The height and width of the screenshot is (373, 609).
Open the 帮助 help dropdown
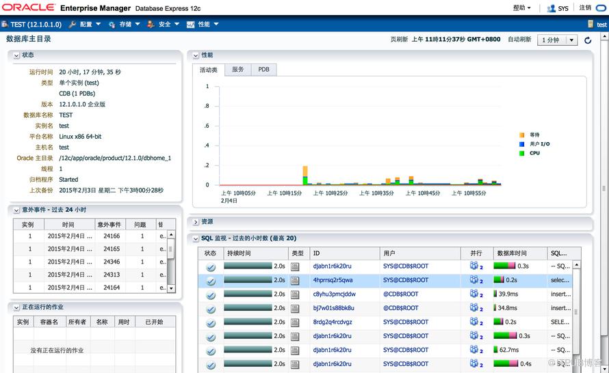tap(521, 8)
